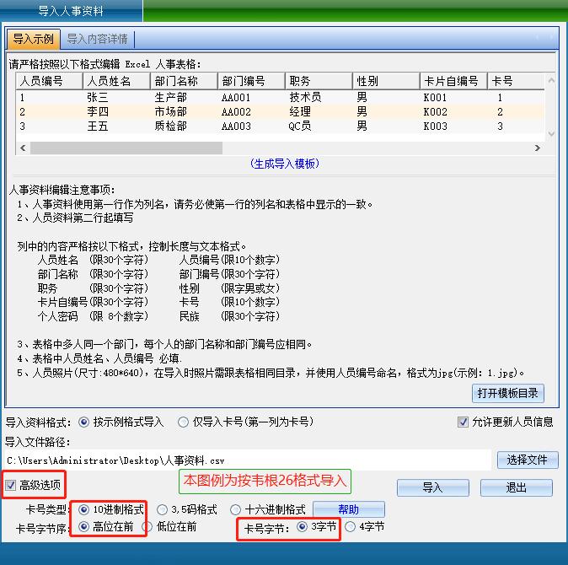Toggle 允许更新人员信息 checkbox
The width and height of the screenshot is (568, 565).
click(x=463, y=422)
